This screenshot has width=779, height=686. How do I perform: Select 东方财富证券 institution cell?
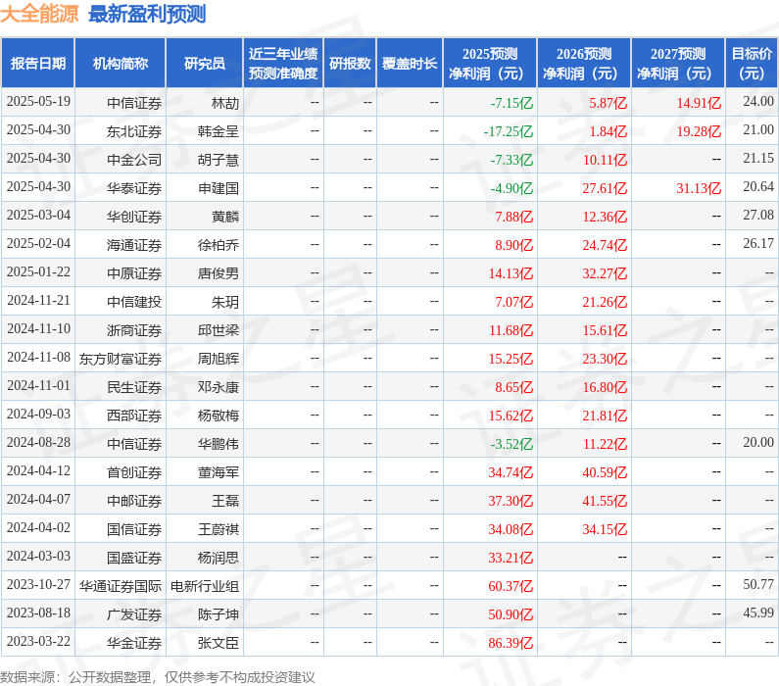coord(121,359)
